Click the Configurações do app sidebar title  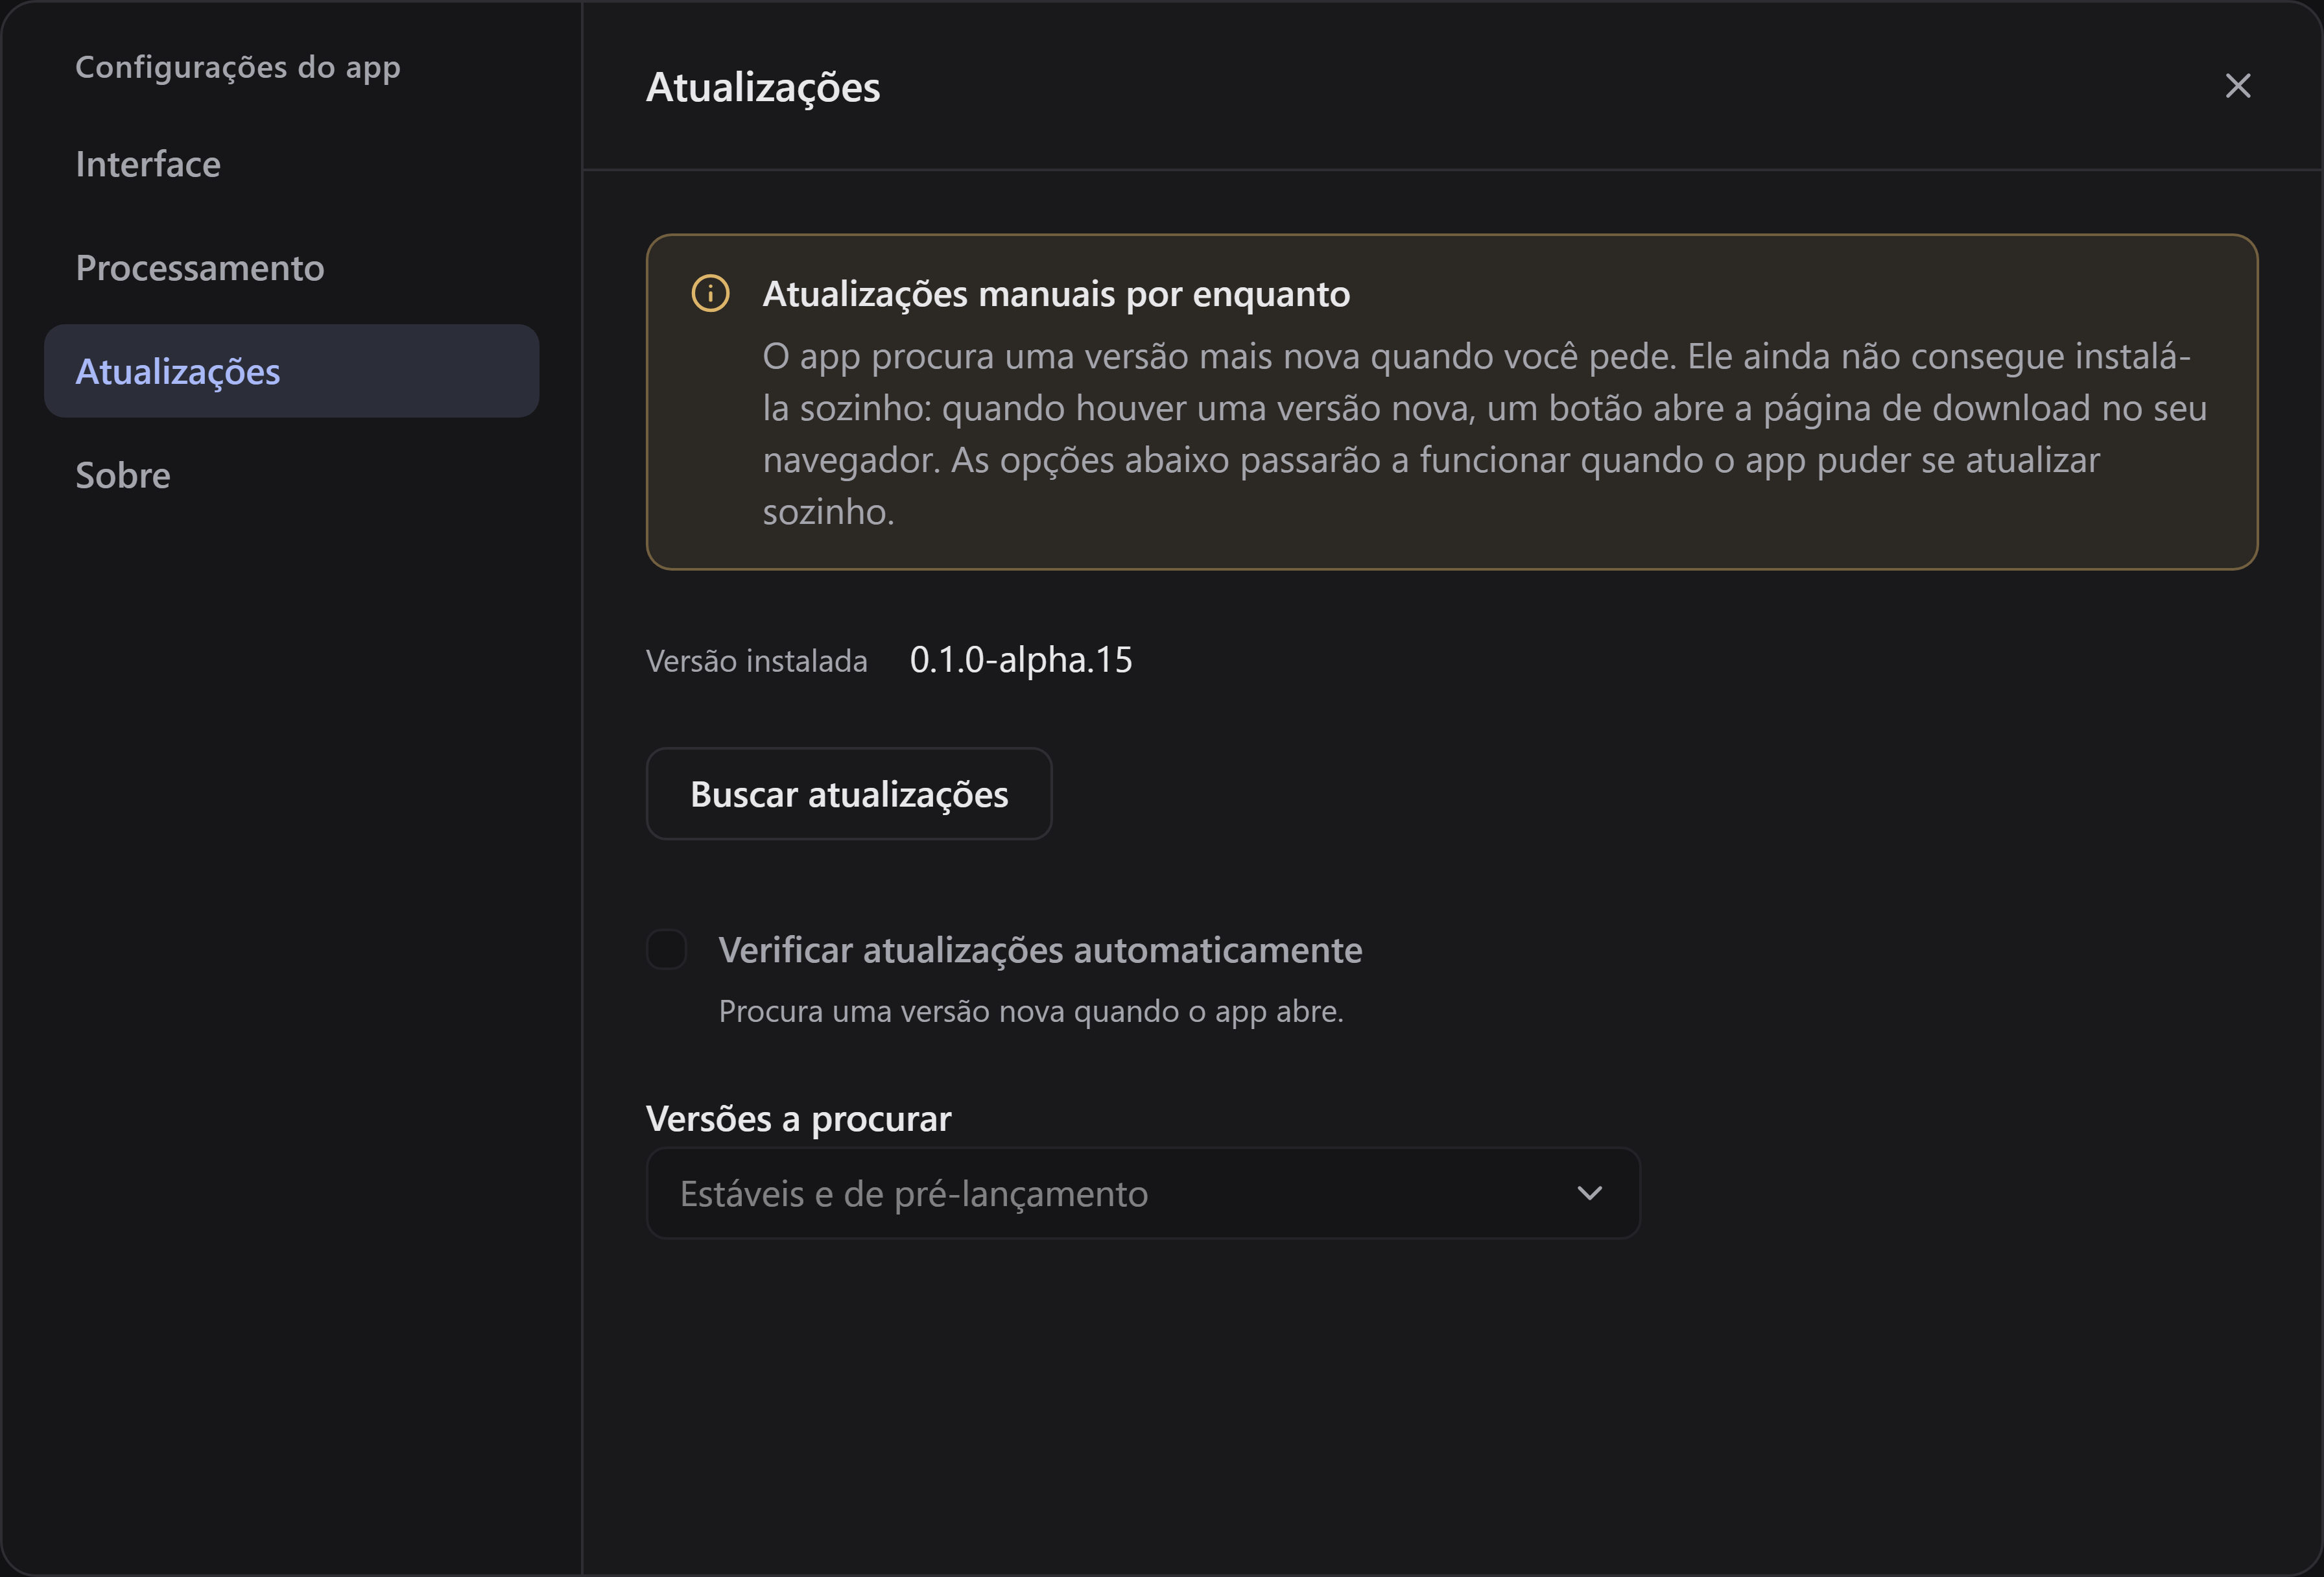pyautogui.click(x=238, y=67)
